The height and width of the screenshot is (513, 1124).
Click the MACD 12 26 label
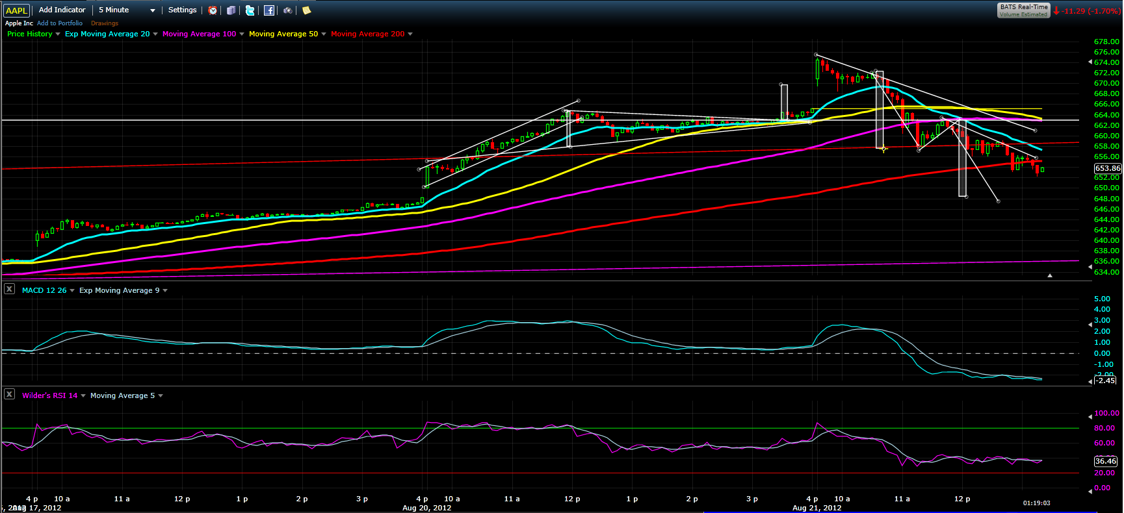(x=44, y=290)
